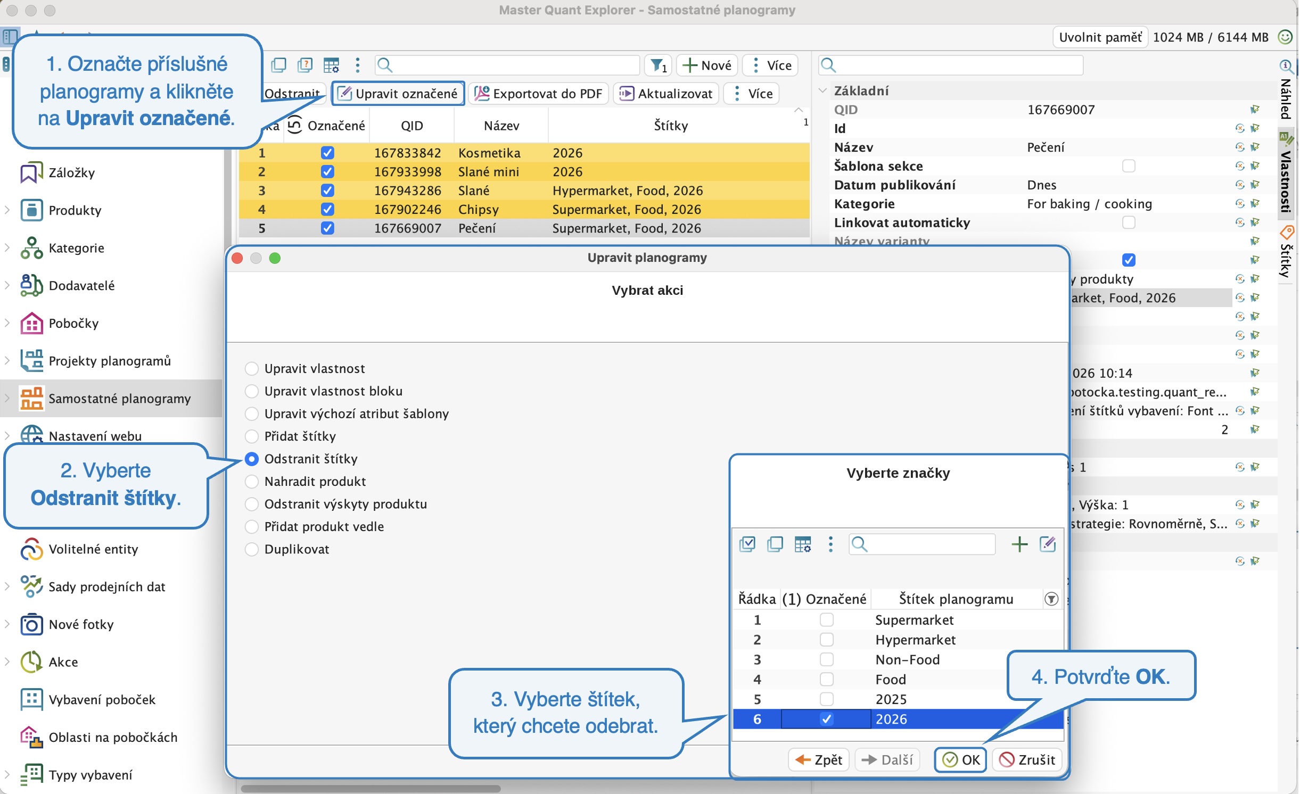The width and height of the screenshot is (1300, 794).
Task: Open three-dot menu in Vyberte značky toolbar
Action: click(830, 544)
